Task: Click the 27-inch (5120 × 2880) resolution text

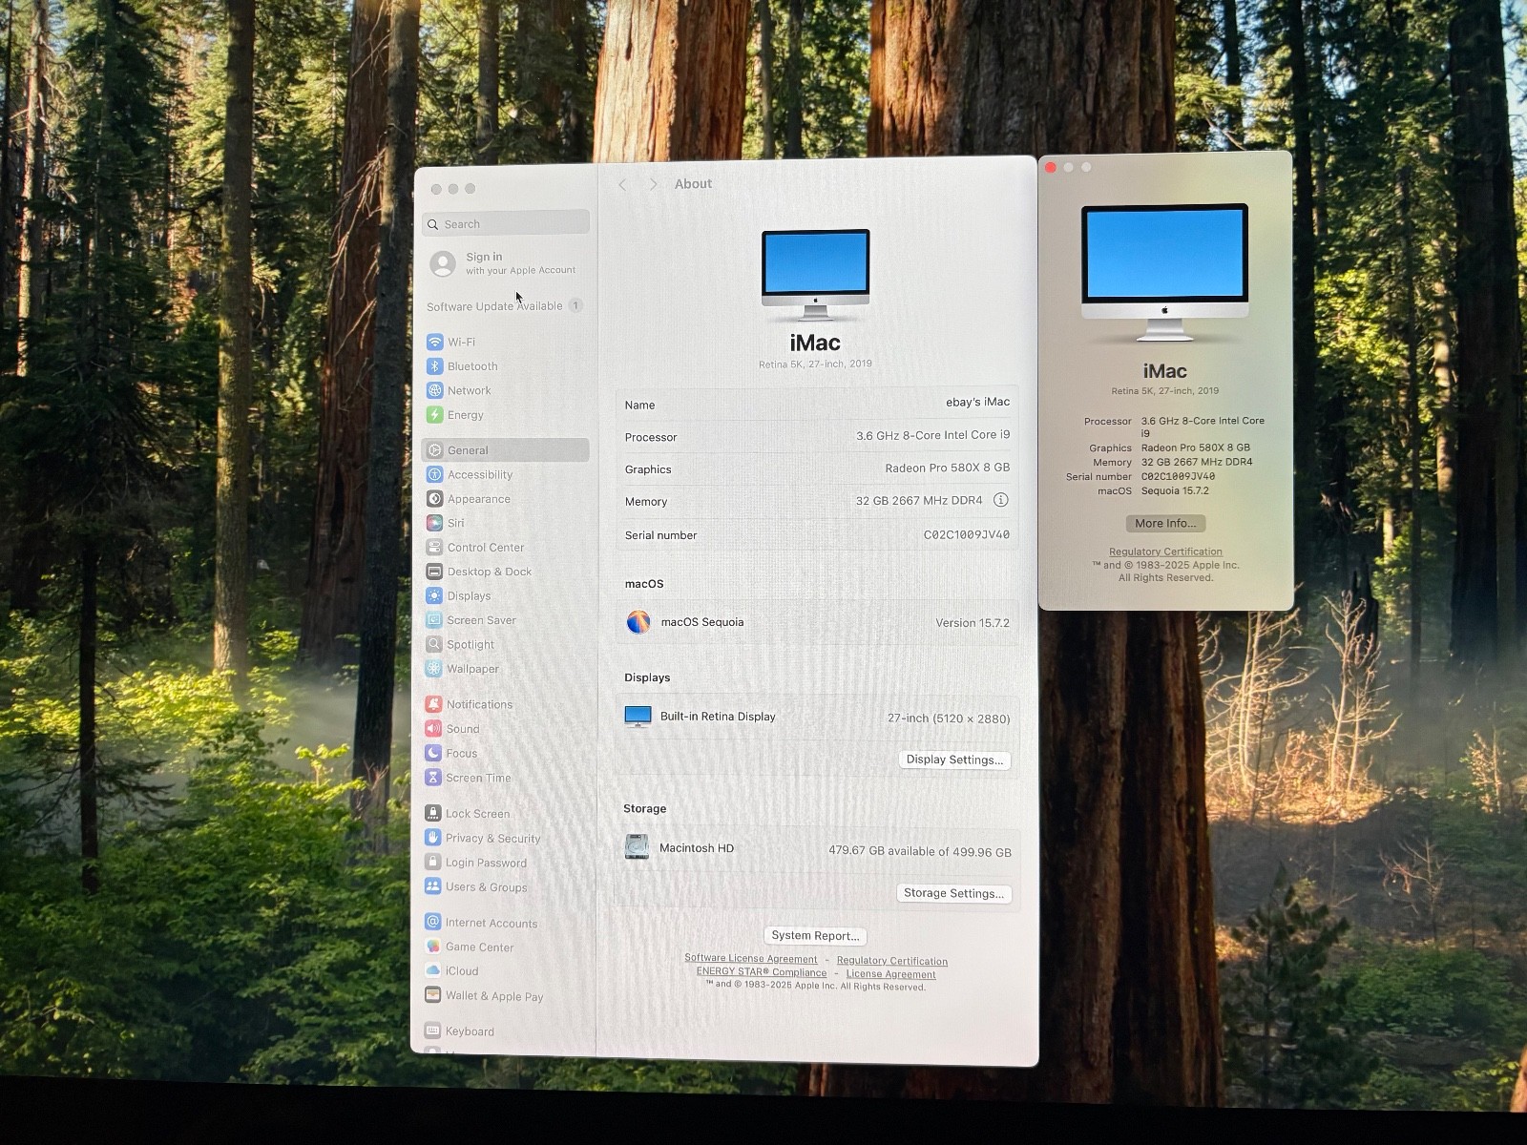Action: (949, 718)
